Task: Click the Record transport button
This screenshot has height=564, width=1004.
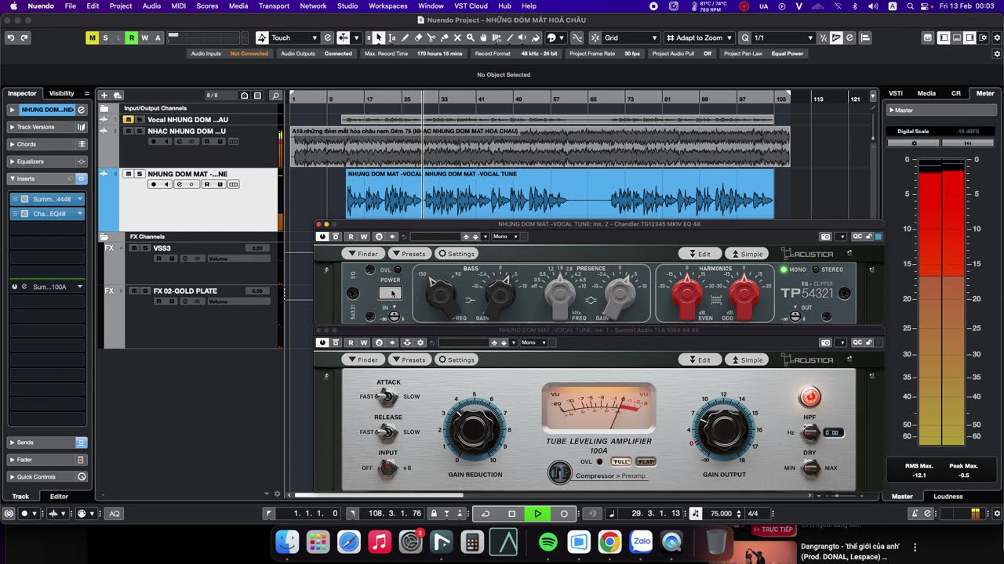Action: [x=563, y=514]
